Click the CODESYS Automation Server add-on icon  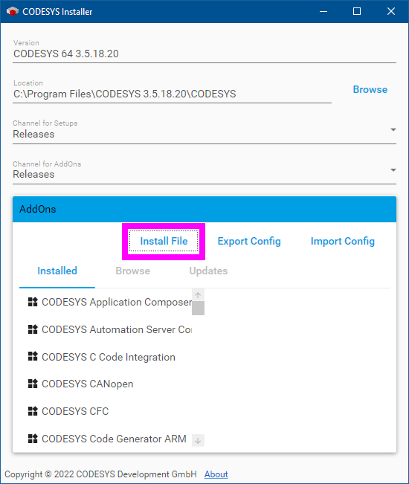(33, 329)
